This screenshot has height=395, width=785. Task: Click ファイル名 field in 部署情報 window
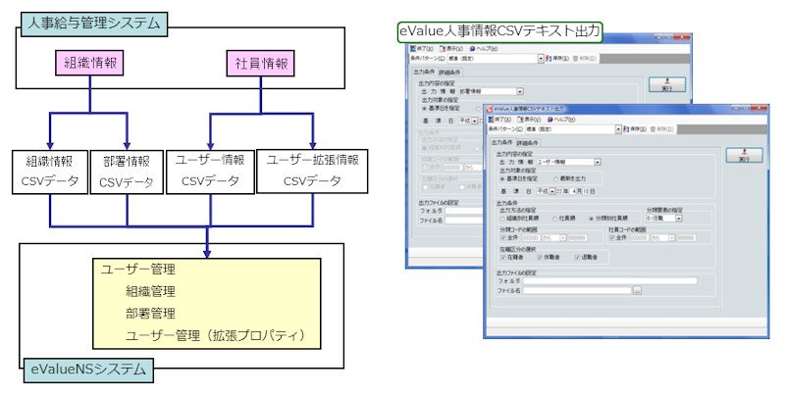tap(463, 220)
